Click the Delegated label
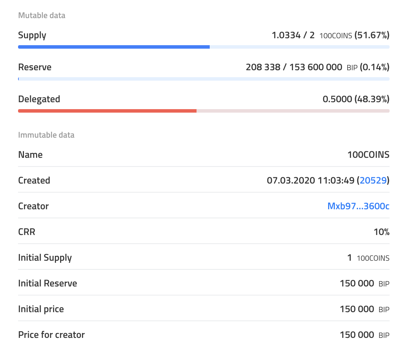Image resolution: width=400 pixels, height=349 pixels. click(39, 99)
